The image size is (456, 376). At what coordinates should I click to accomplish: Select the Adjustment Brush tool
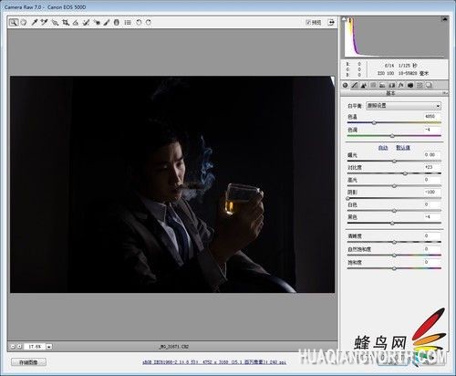coord(107,22)
